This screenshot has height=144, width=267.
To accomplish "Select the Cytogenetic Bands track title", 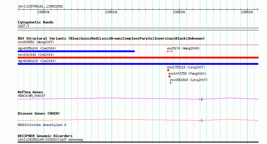I will (x=36, y=22).
